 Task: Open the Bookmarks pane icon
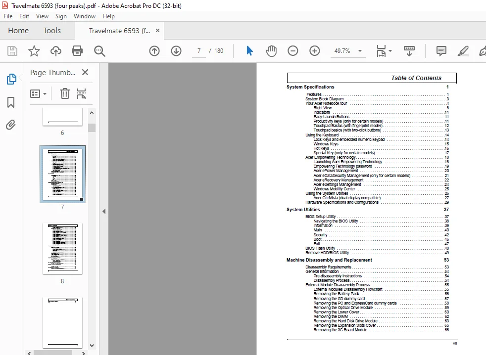click(11, 102)
